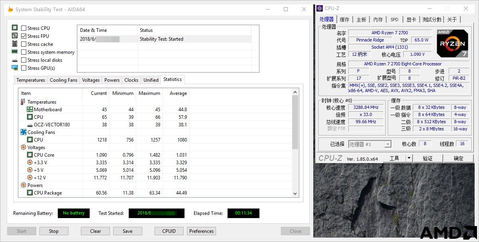479x242 pixels.
Task: Click the Elapsed Time value 00:11:34
Action: click(243, 213)
